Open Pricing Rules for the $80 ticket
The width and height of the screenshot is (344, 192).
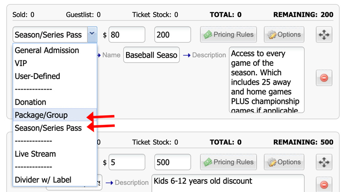(228, 35)
